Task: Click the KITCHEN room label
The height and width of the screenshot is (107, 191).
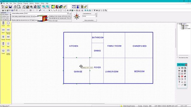Action: pyautogui.click(x=74, y=46)
